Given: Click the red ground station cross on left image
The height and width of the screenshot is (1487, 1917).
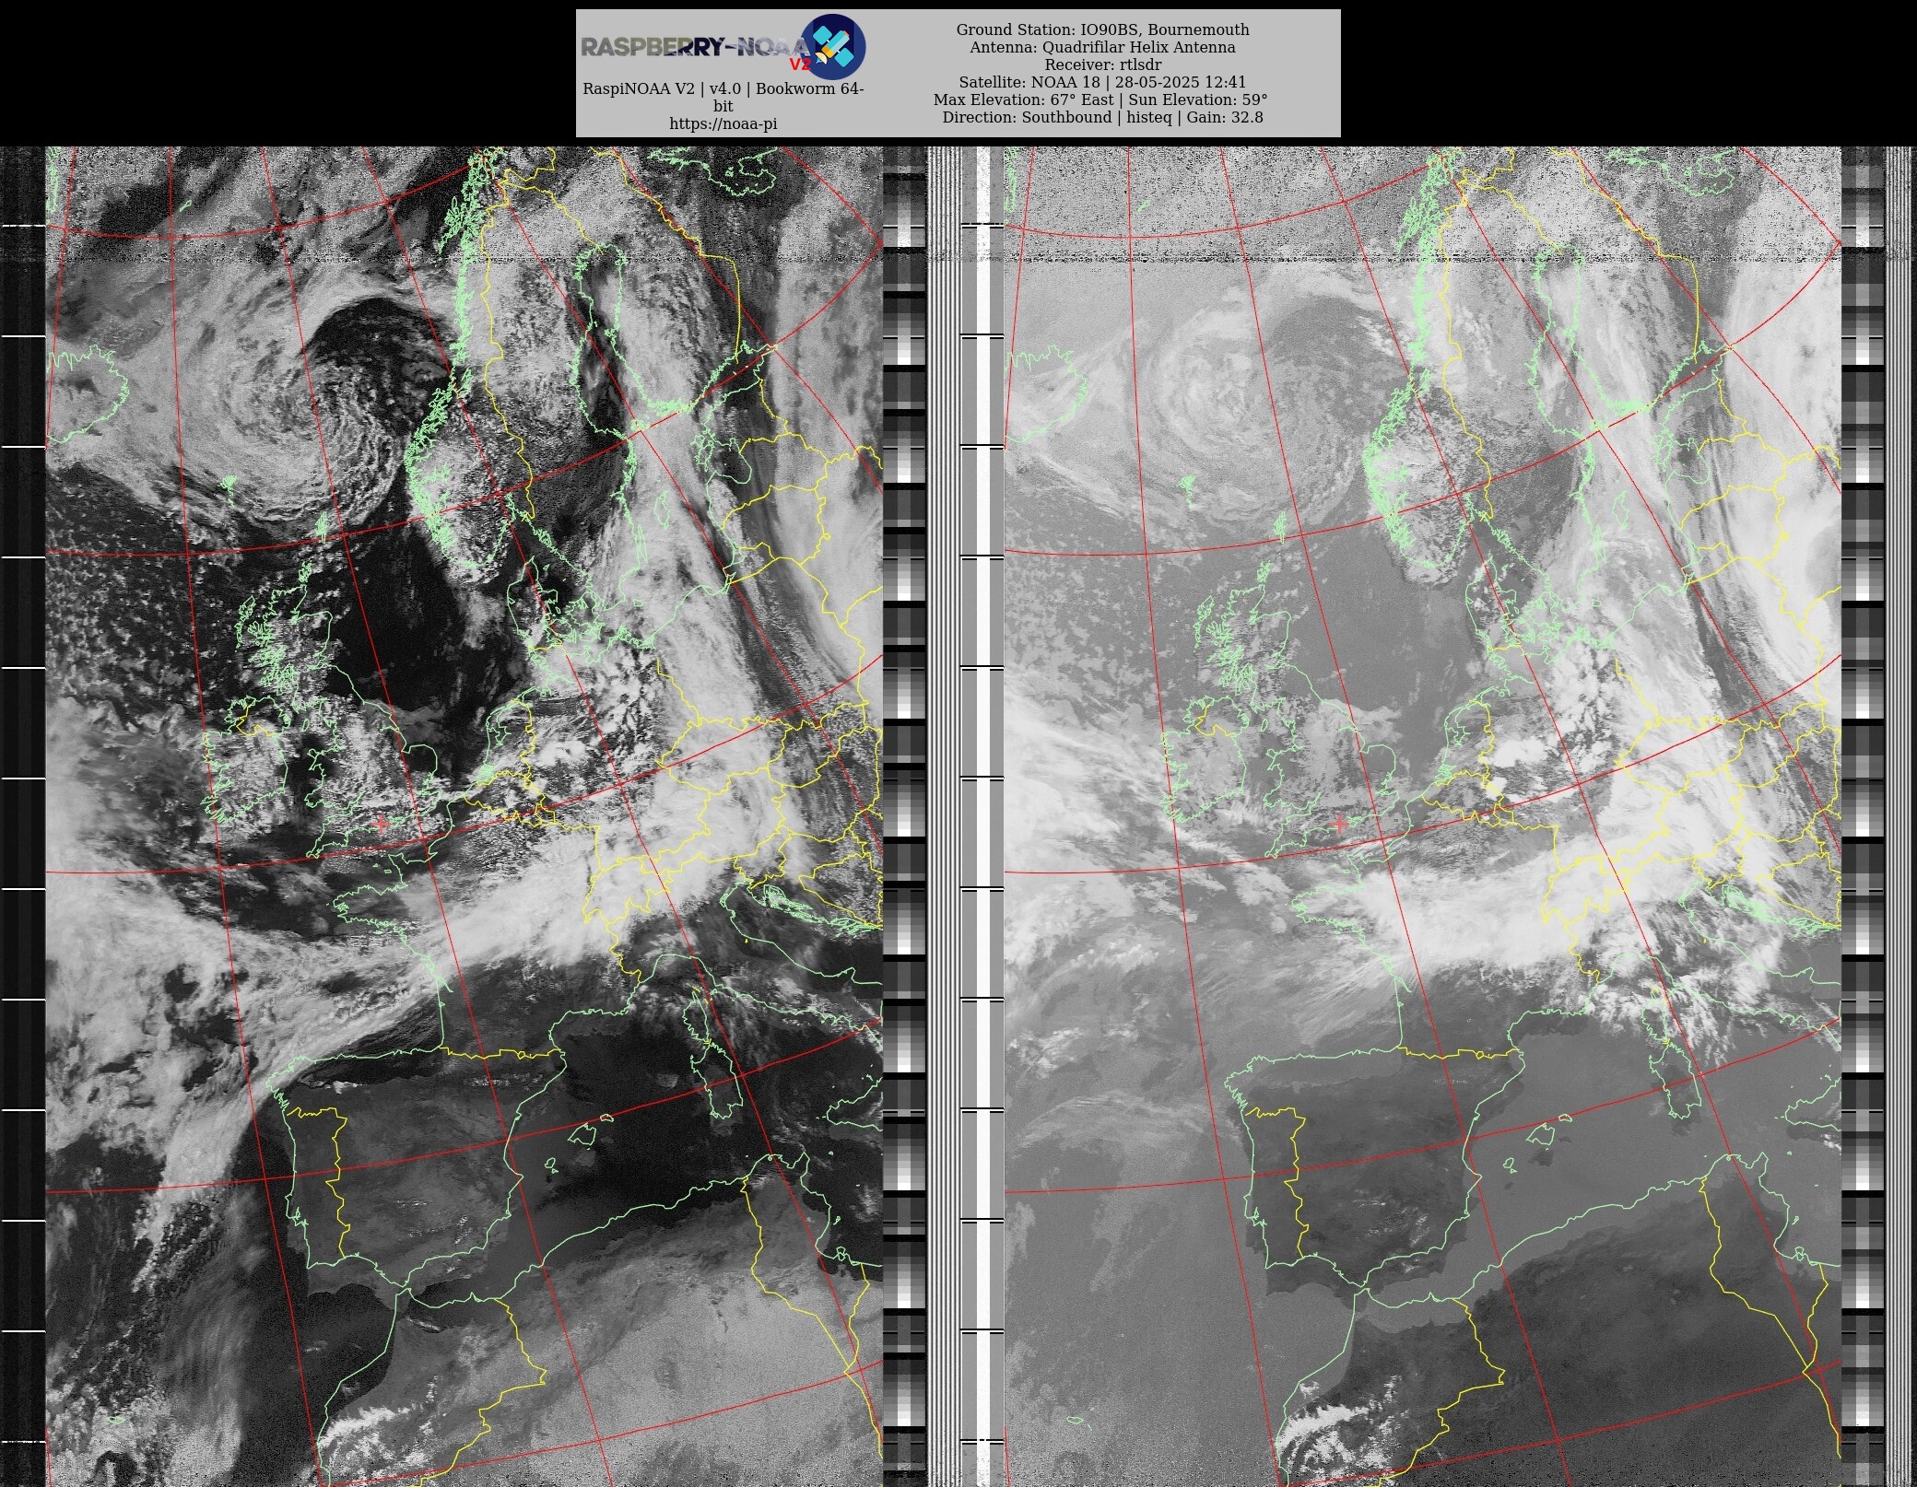Looking at the screenshot, I should (382, 825).
